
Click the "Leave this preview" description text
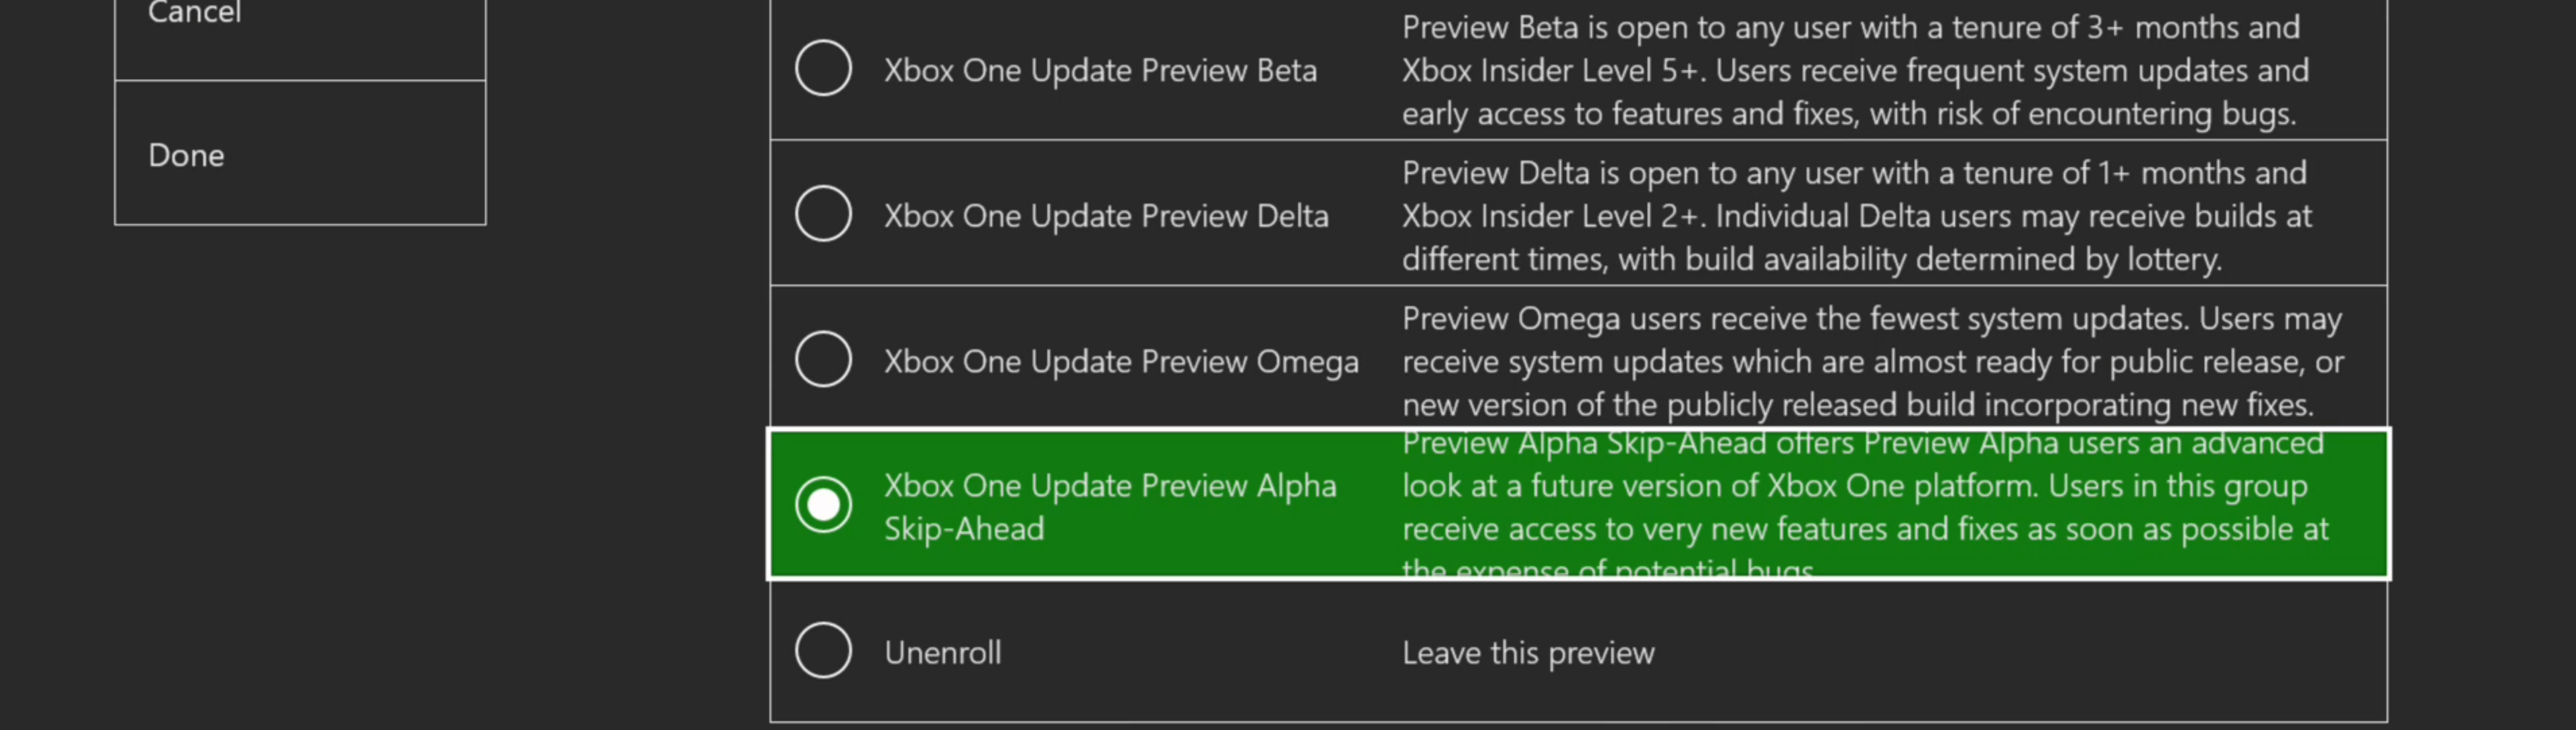(1528, 653)
